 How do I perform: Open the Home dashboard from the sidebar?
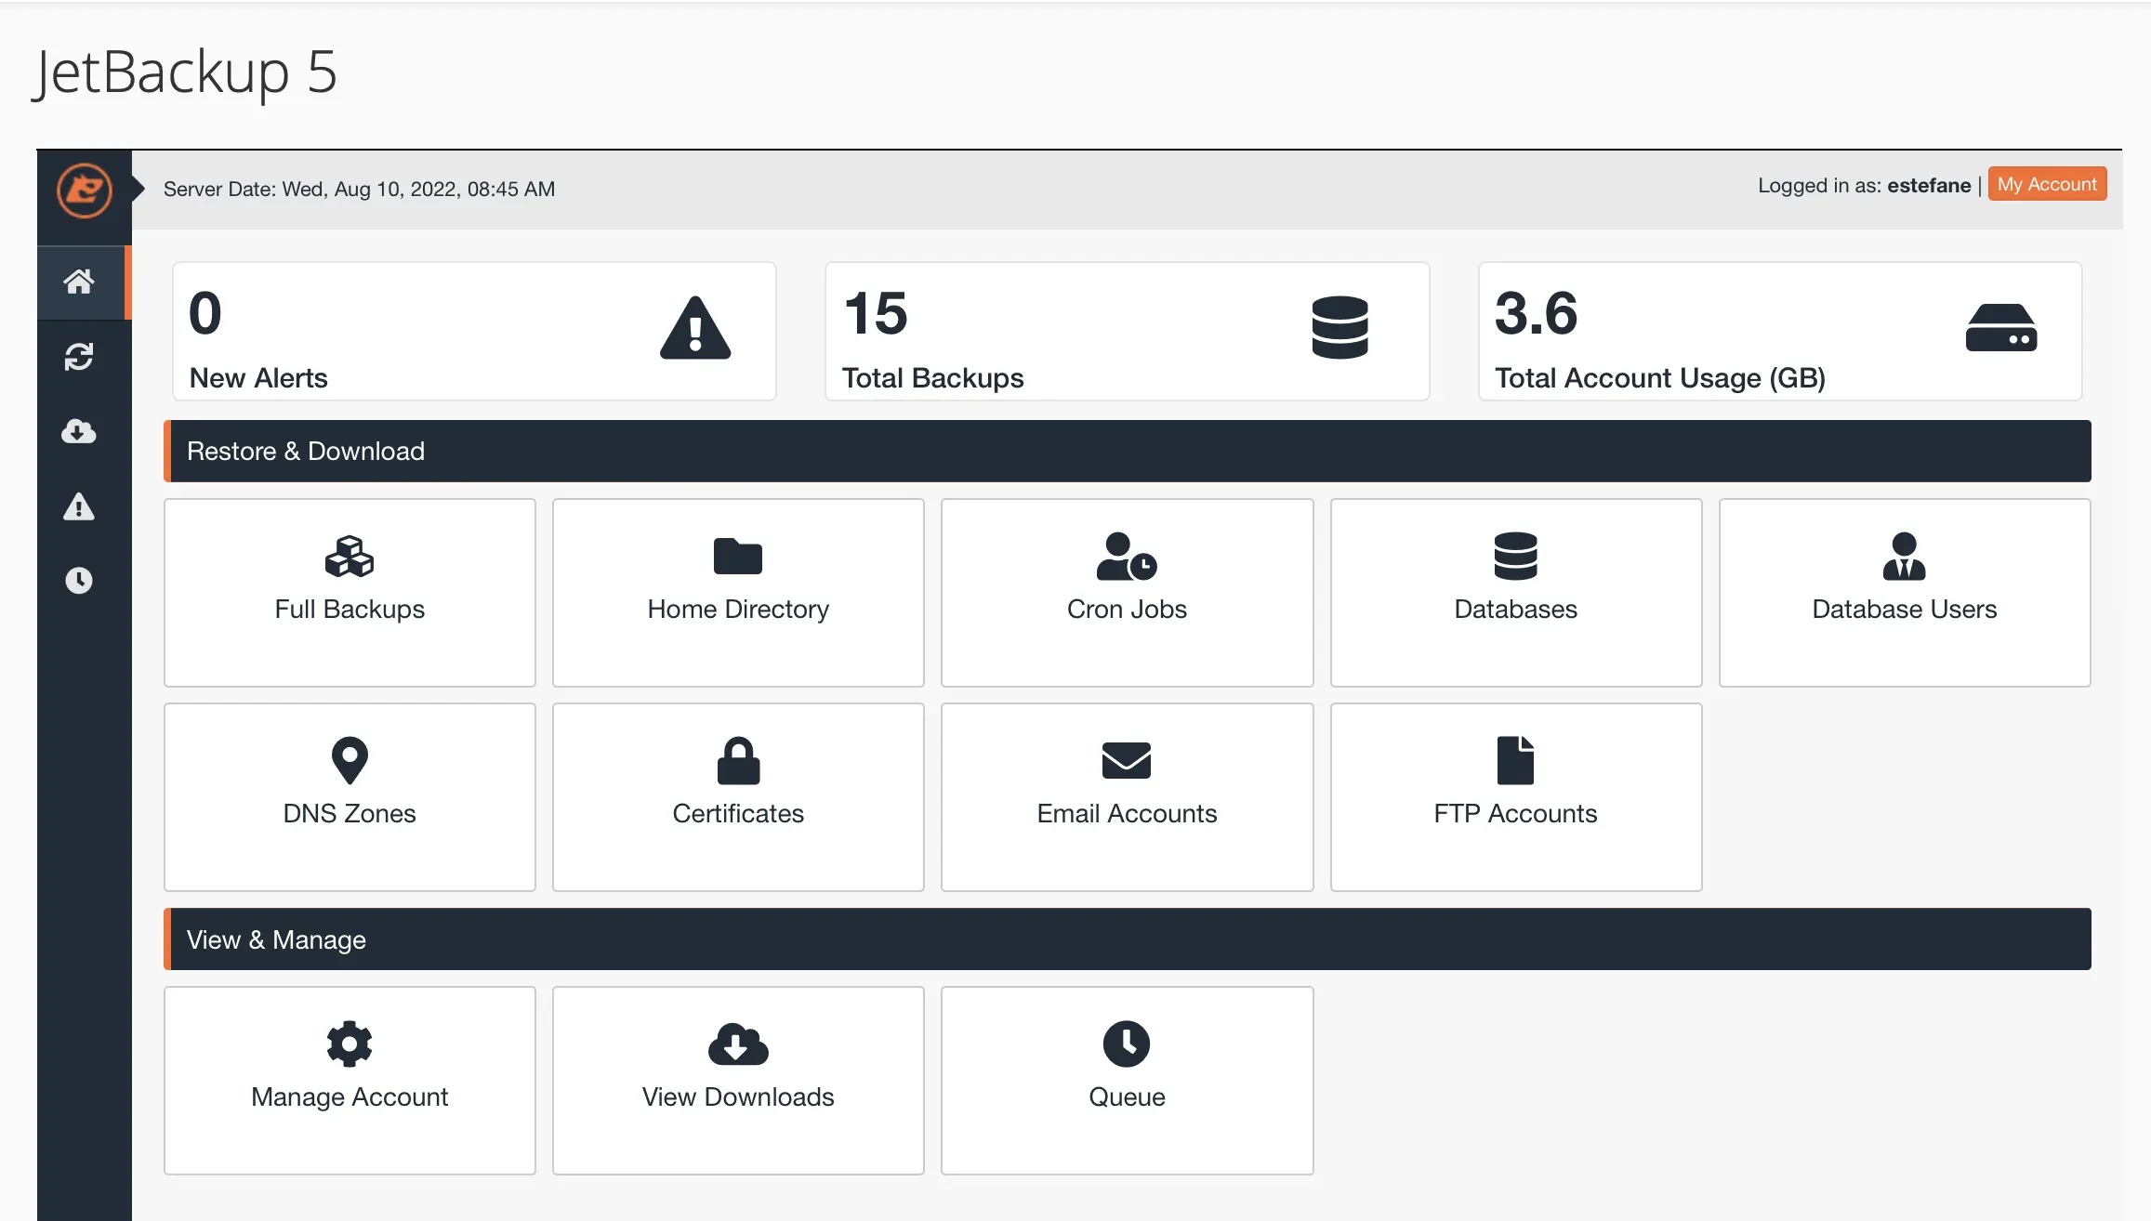(80, 282)
